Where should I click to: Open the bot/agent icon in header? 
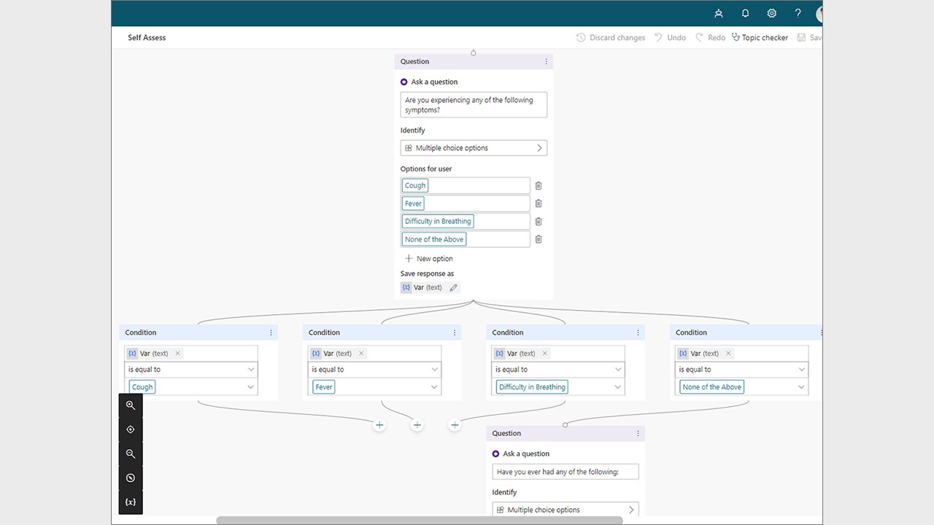[719, 13]
